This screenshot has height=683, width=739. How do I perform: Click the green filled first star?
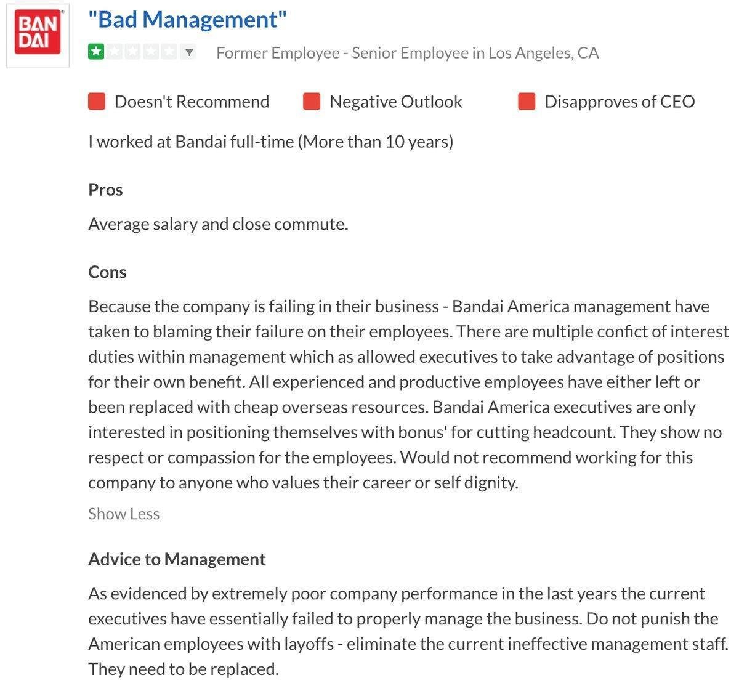pyautogui.click(x=96, y=52)
